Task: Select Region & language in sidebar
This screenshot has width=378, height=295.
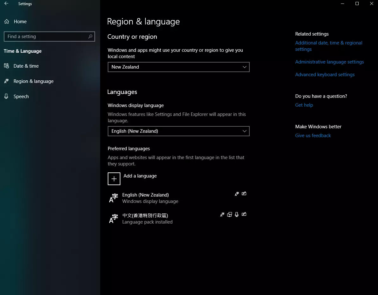Action: pyautogui.click(x=34, y=81)
